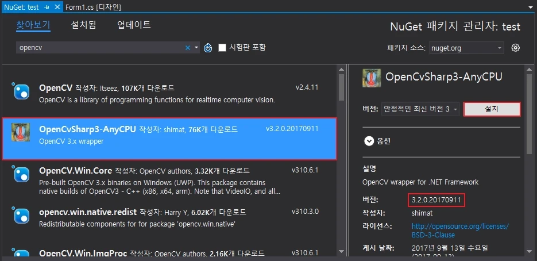Expand the 옵션 options section

coord(368,140)
